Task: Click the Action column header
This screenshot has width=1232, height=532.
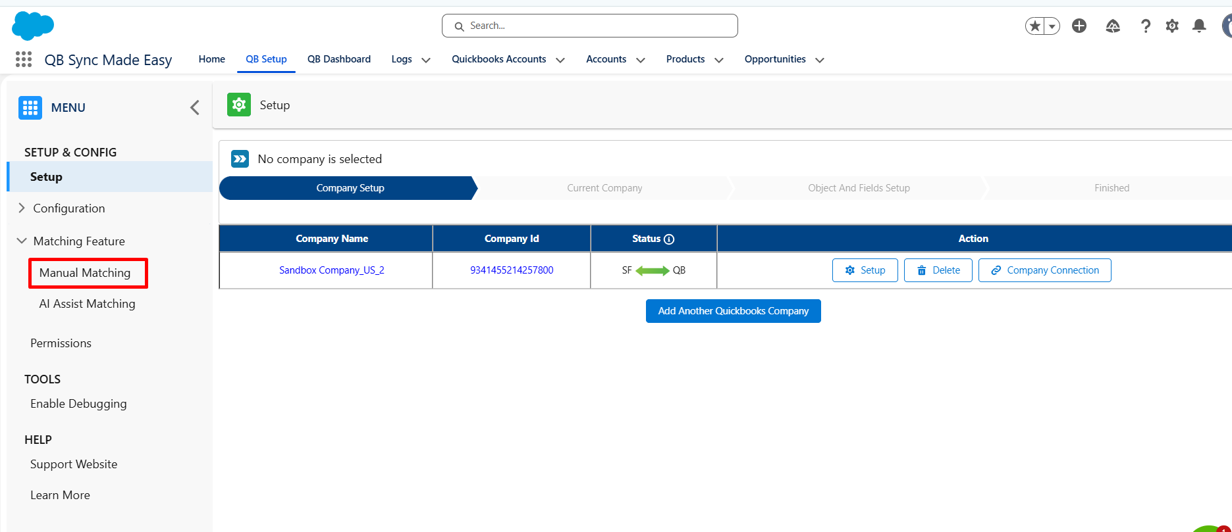Action: pyautogui.click(x=974, y=239)
